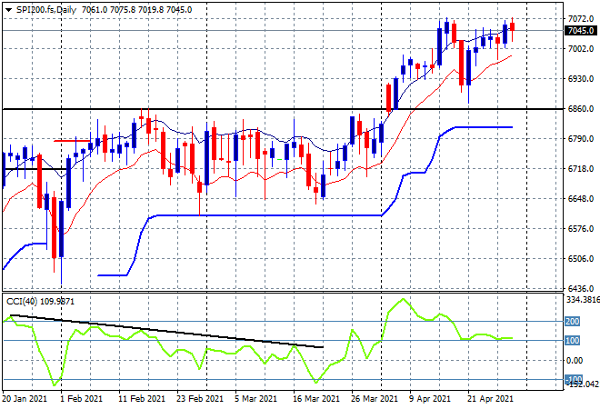
Task: Click the 16 Mar 2021 date label
Action: (x=316, y=399)
